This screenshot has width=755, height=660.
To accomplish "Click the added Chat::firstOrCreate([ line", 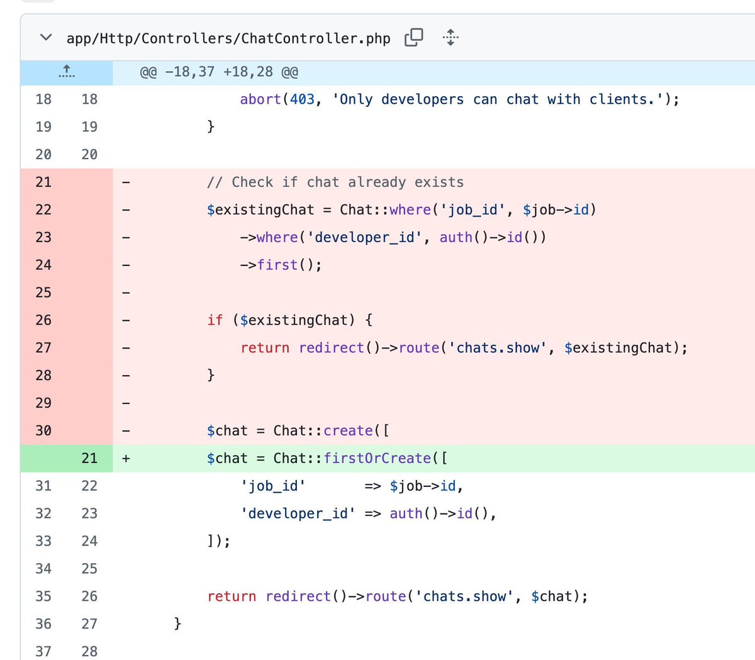I will (x=327, y=458).
